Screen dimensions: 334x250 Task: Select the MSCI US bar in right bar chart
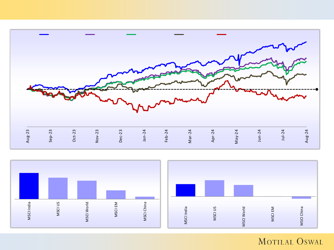coord(214,188)
